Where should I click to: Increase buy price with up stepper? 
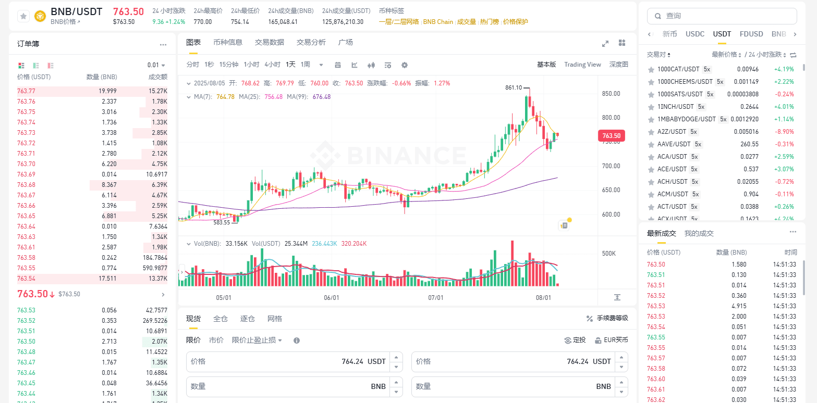coord(396,357)
